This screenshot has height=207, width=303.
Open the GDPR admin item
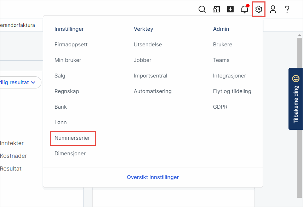tap(220, 107)
